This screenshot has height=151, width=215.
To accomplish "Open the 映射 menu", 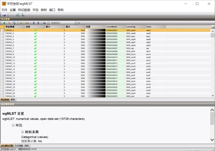I will [44, 10].
